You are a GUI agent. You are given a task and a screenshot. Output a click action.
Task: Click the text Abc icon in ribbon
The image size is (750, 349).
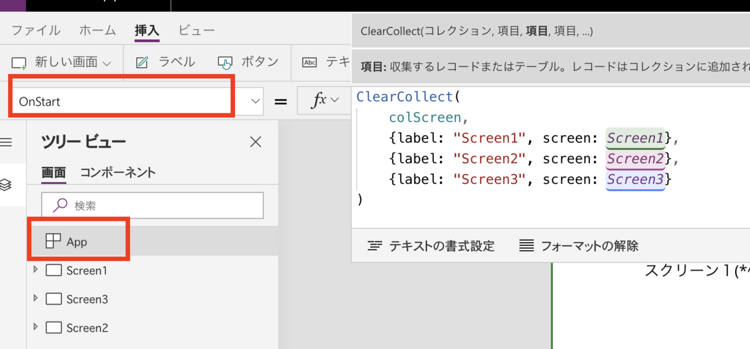coord(309,62)
